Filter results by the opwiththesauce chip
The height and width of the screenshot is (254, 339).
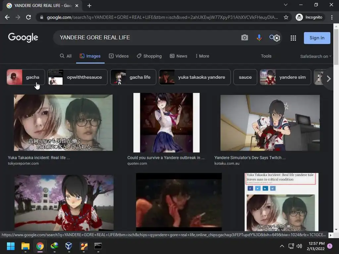pos(77,77)
